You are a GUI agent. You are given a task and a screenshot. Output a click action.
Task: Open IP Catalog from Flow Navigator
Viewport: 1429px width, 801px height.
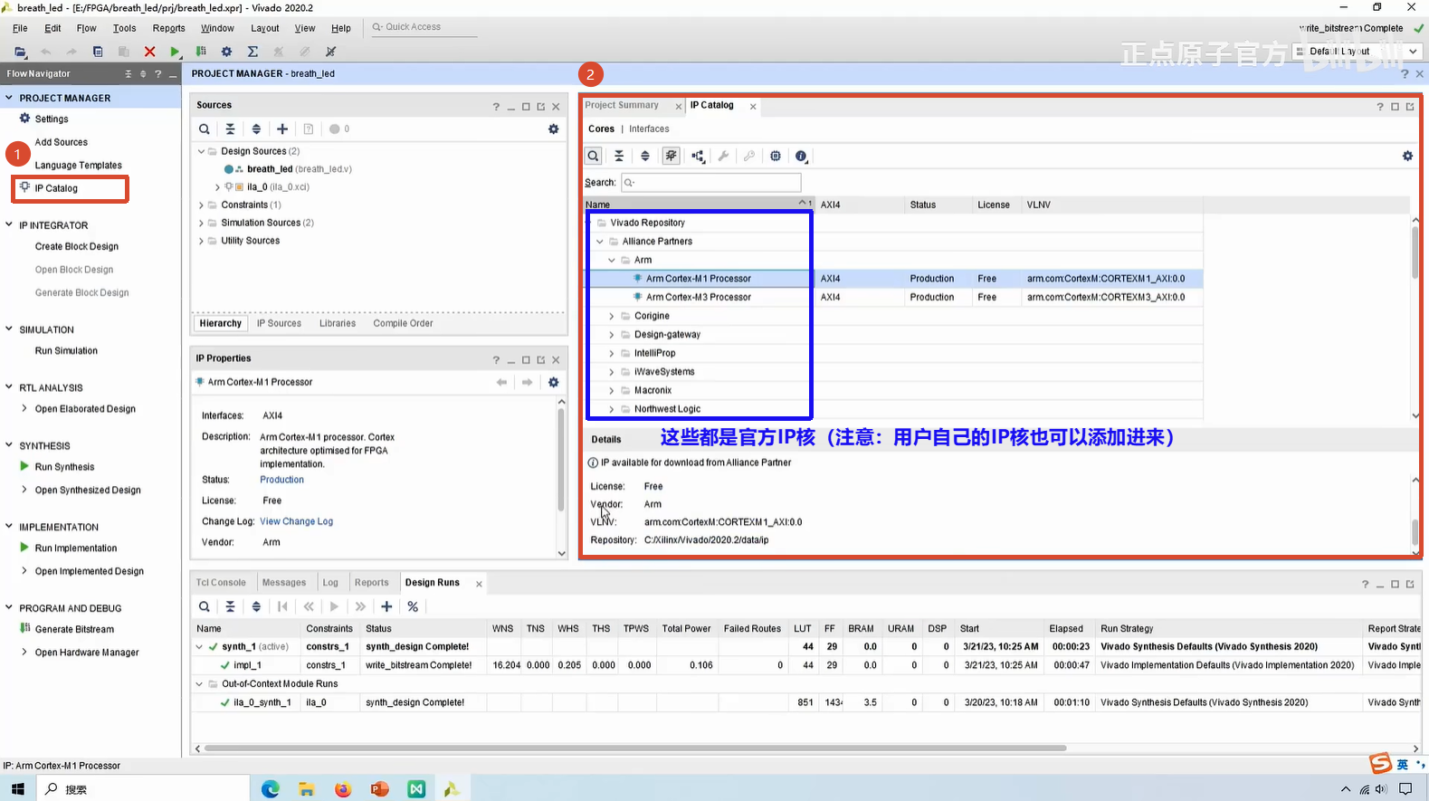tap(56, 188)
